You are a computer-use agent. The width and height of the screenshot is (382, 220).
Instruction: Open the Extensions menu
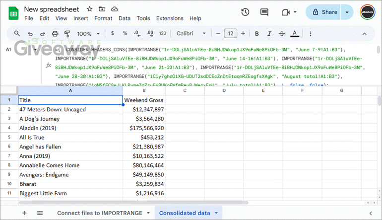170,18
